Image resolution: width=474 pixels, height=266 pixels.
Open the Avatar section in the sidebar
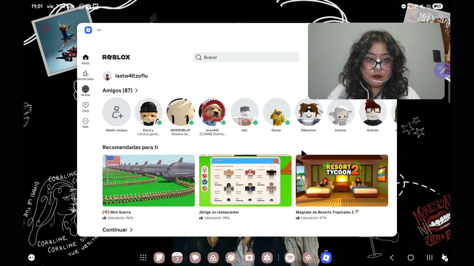(x=86, y=91)
